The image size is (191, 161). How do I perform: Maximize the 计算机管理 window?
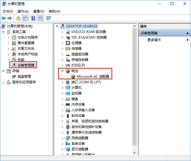(172, 4)
